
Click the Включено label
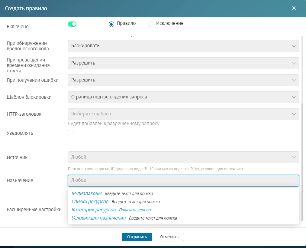coord(18,27)
